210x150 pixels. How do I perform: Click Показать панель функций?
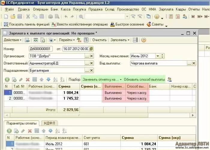(27, 24)
